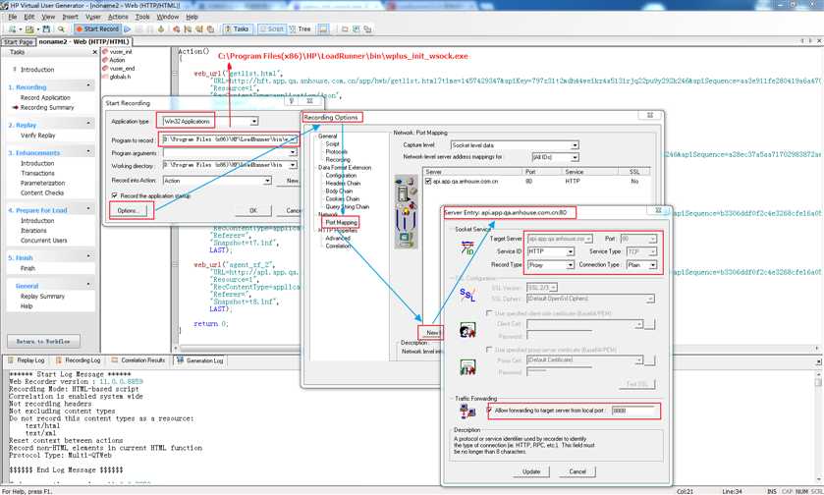
Task: Click the Action script file icon
Action: [105, 60]
